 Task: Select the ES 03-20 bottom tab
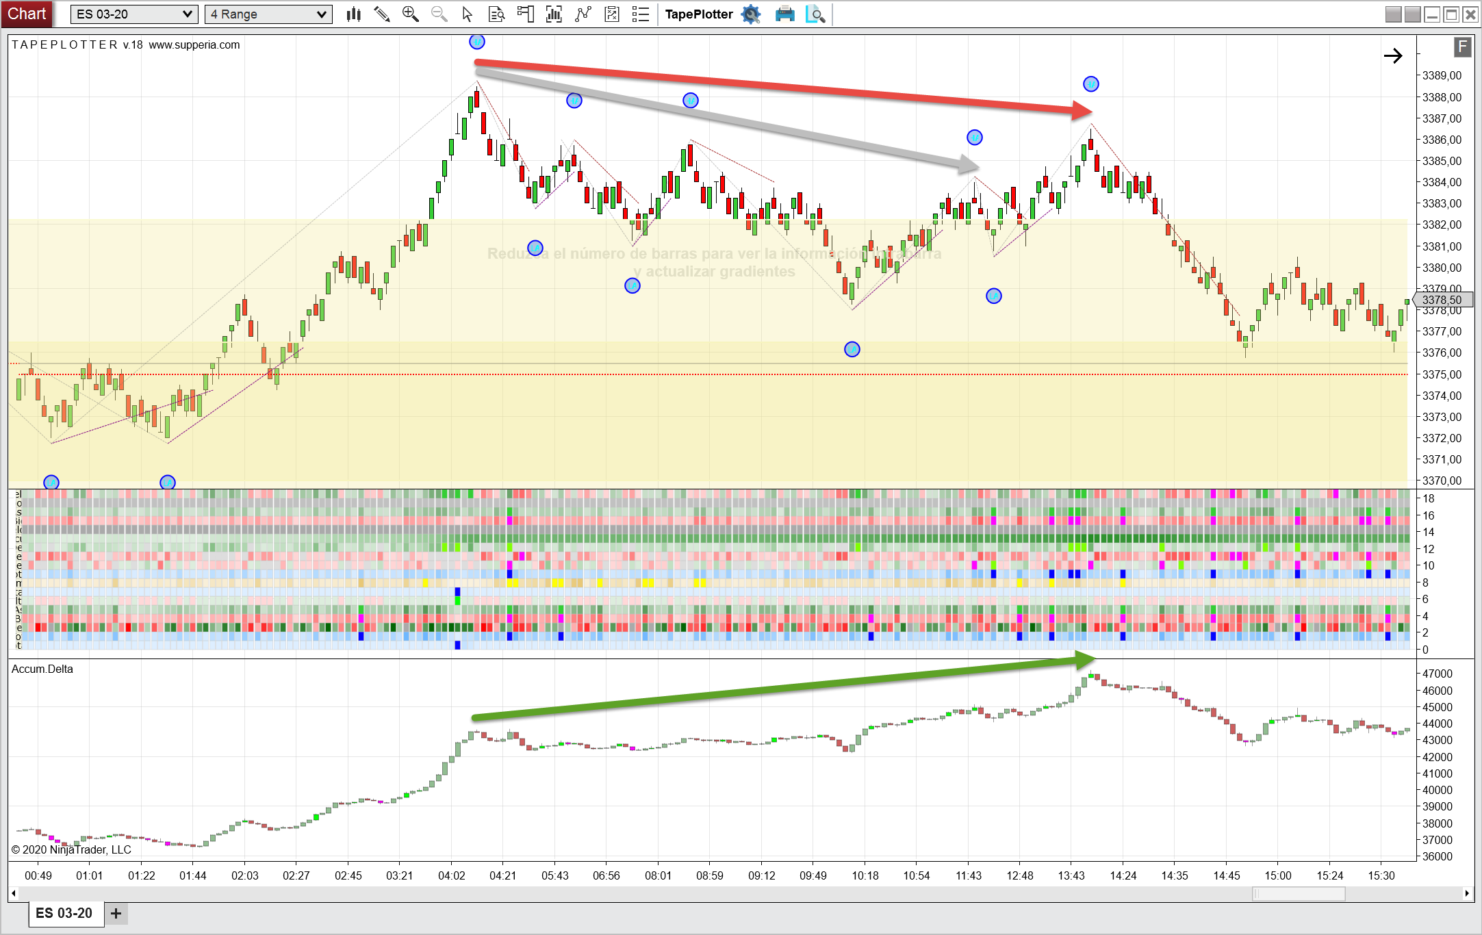pyautogui.click(x=64, y=913)
